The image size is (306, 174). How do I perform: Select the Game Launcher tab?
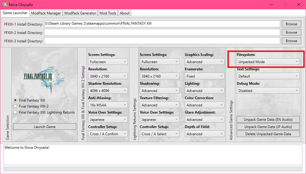pos(15,13)
